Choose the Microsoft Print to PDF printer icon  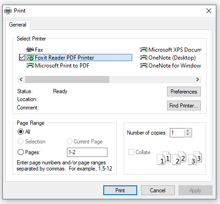point(30,66)
